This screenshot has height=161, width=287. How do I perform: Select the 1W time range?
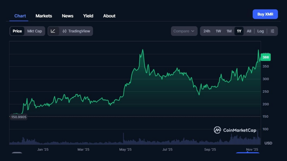click(219, 31)
